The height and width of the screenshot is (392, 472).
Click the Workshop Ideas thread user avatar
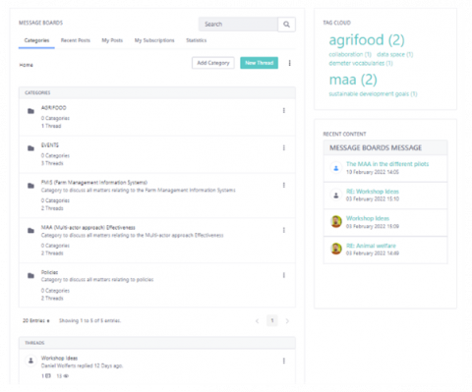(30, 361)
